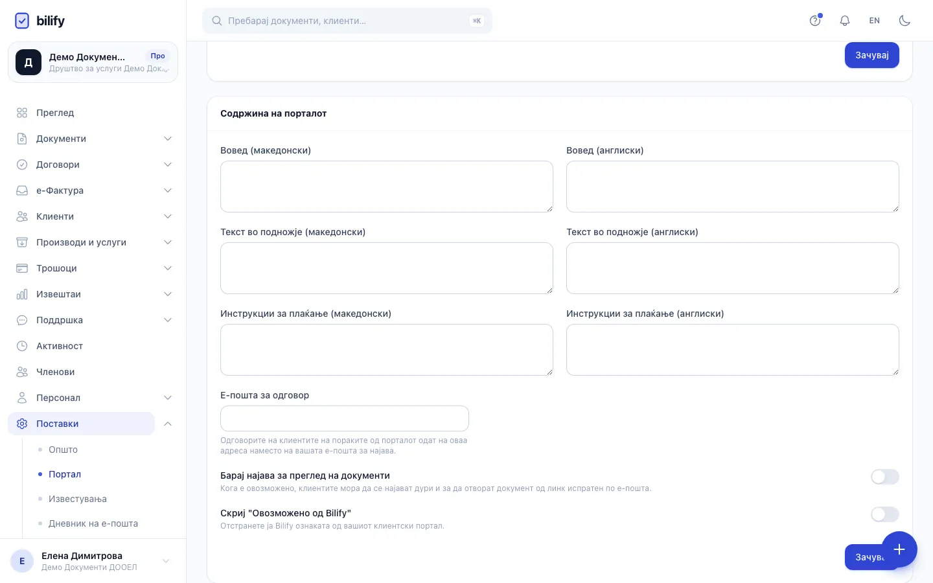Click the Активност clock icon

click(22, 346)
